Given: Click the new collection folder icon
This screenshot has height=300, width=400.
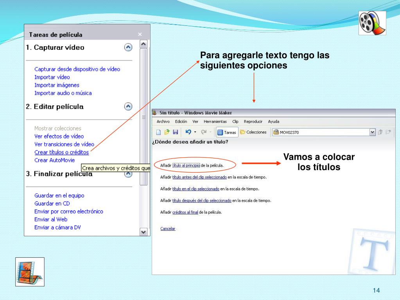Looking at the screenshot, I should (x=388, y=132).
